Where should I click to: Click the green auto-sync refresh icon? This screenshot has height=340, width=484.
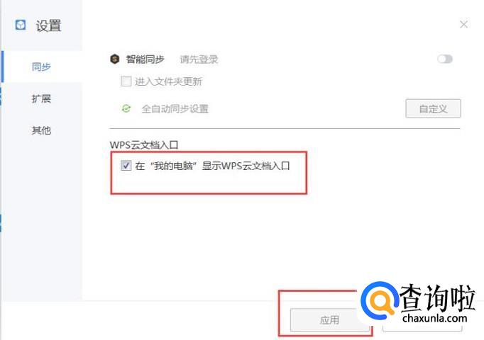(126, 108)
